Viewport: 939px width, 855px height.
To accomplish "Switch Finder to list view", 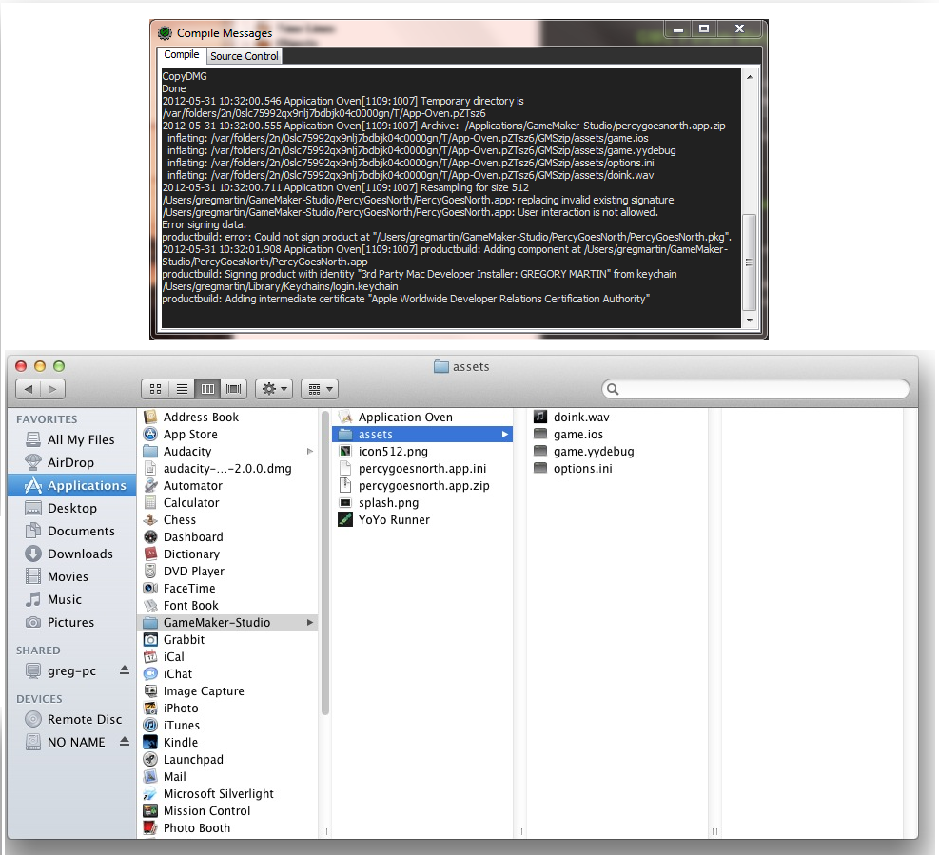I will point(182,389).
